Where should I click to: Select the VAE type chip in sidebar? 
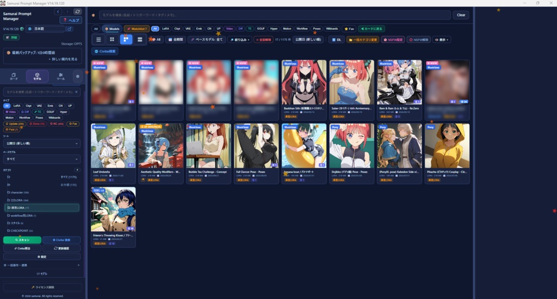(x=39, y=106)
